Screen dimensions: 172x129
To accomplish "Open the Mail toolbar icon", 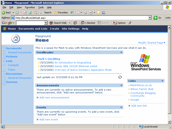I will click(79, 13).
